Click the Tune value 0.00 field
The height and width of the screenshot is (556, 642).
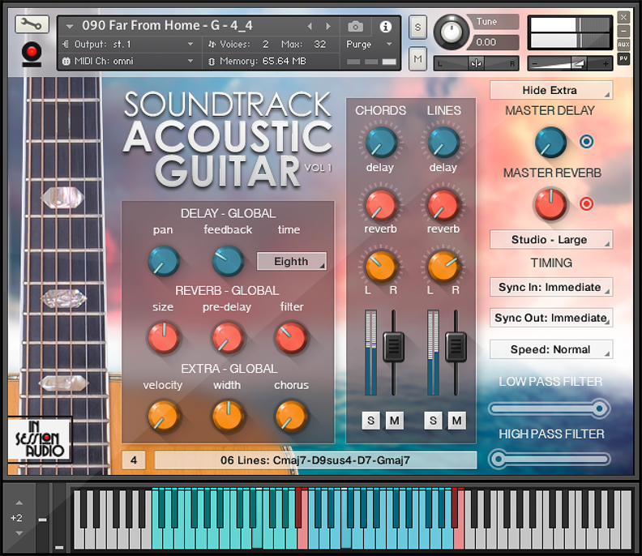pos(494,42)
